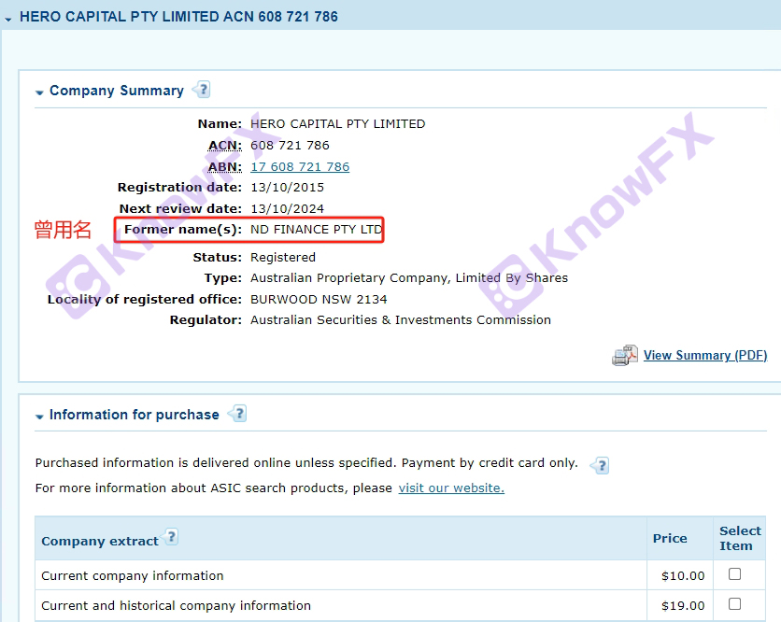Click the Locality of registered office label

[145, 299]
